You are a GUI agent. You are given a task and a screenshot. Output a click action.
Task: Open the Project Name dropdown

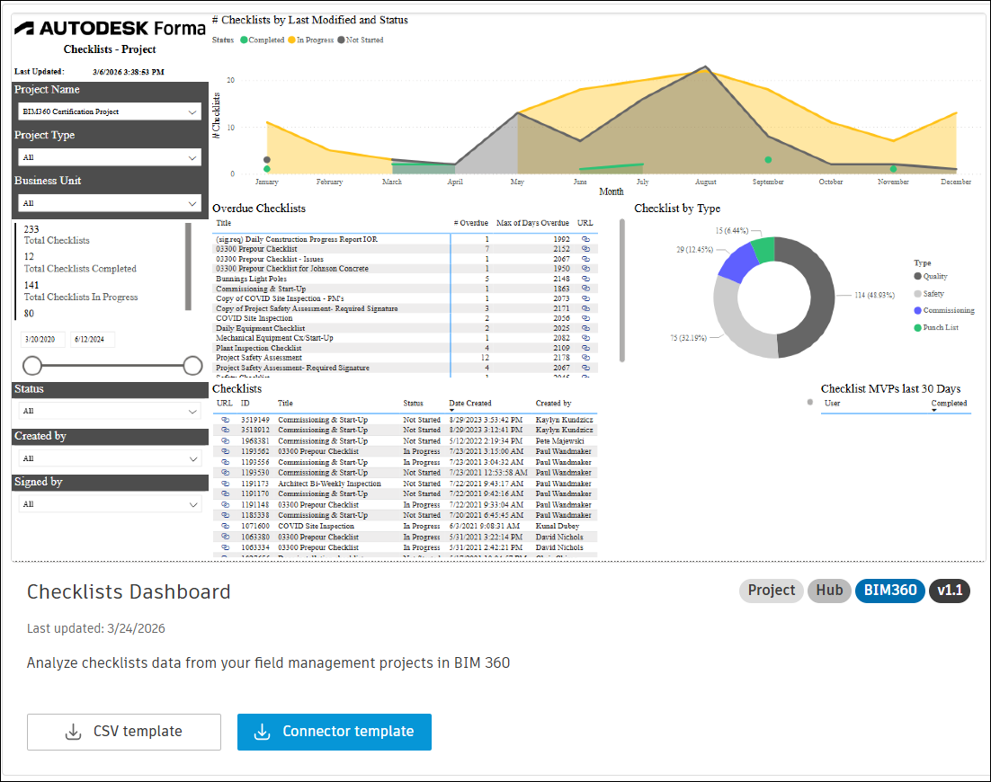[110, 111]
